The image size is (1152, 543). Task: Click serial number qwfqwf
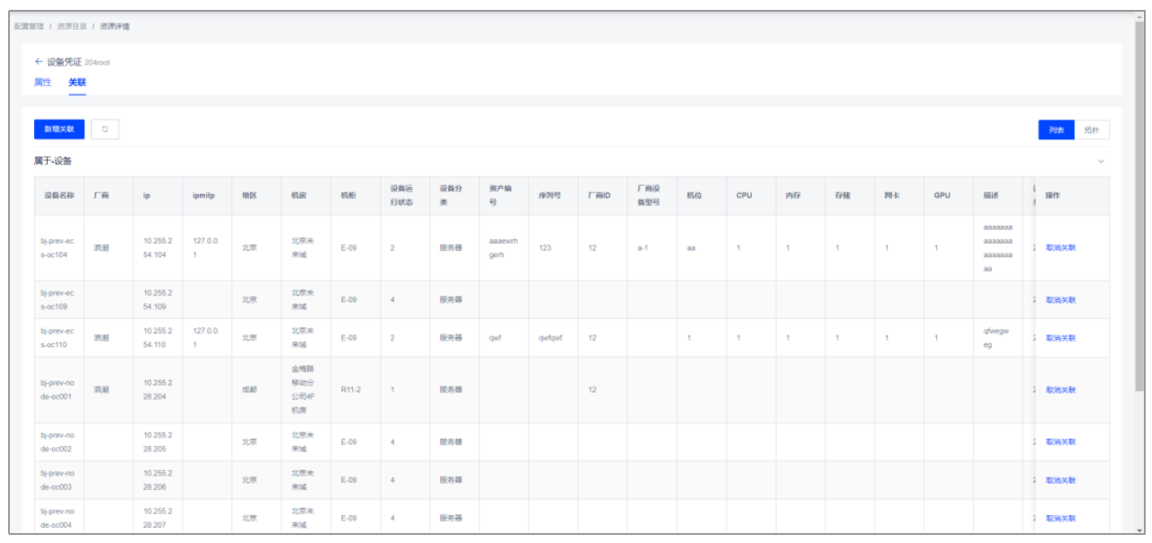(x=550, y=338)
